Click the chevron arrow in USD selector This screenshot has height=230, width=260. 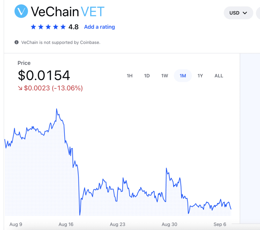tap(245, 13)
